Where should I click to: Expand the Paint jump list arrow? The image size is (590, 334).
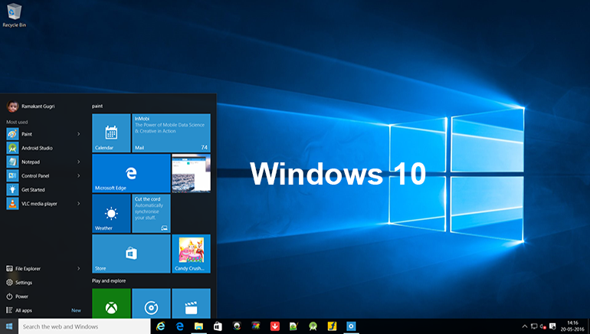79,134
